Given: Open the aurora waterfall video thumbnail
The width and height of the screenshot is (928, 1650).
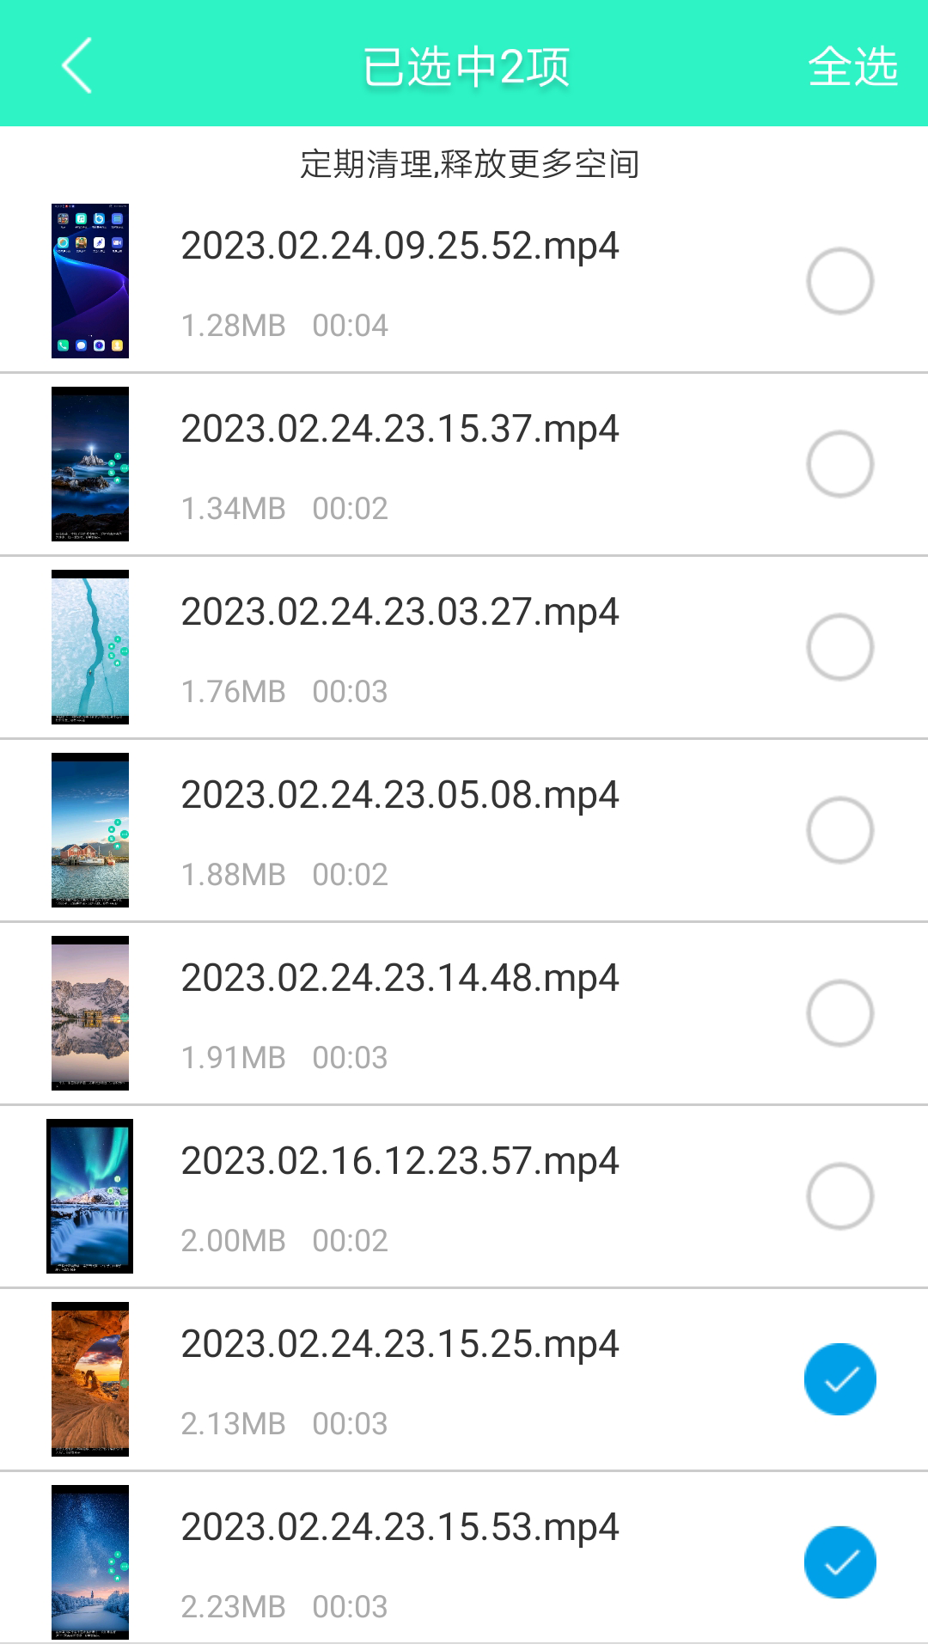Looking at the screenshot, I should point(90,1196).
